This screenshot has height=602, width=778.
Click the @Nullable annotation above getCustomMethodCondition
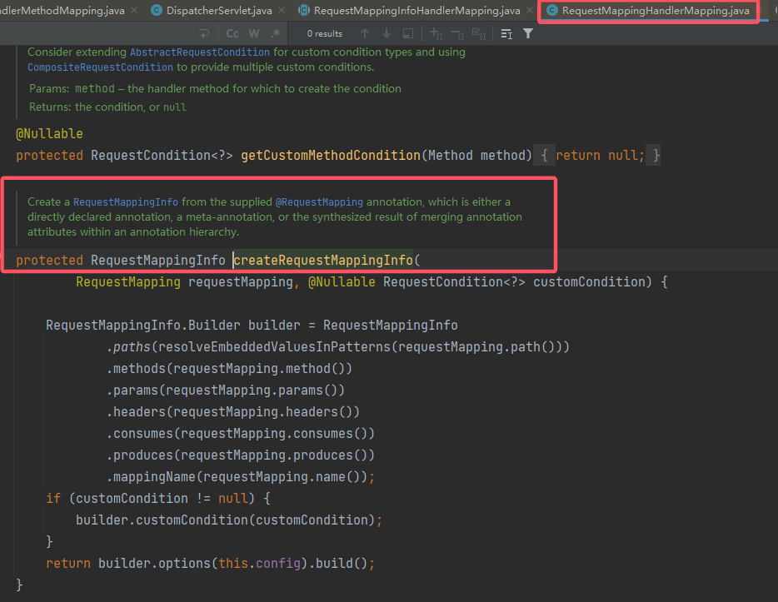pyautogui.click(x=50, y=134)
